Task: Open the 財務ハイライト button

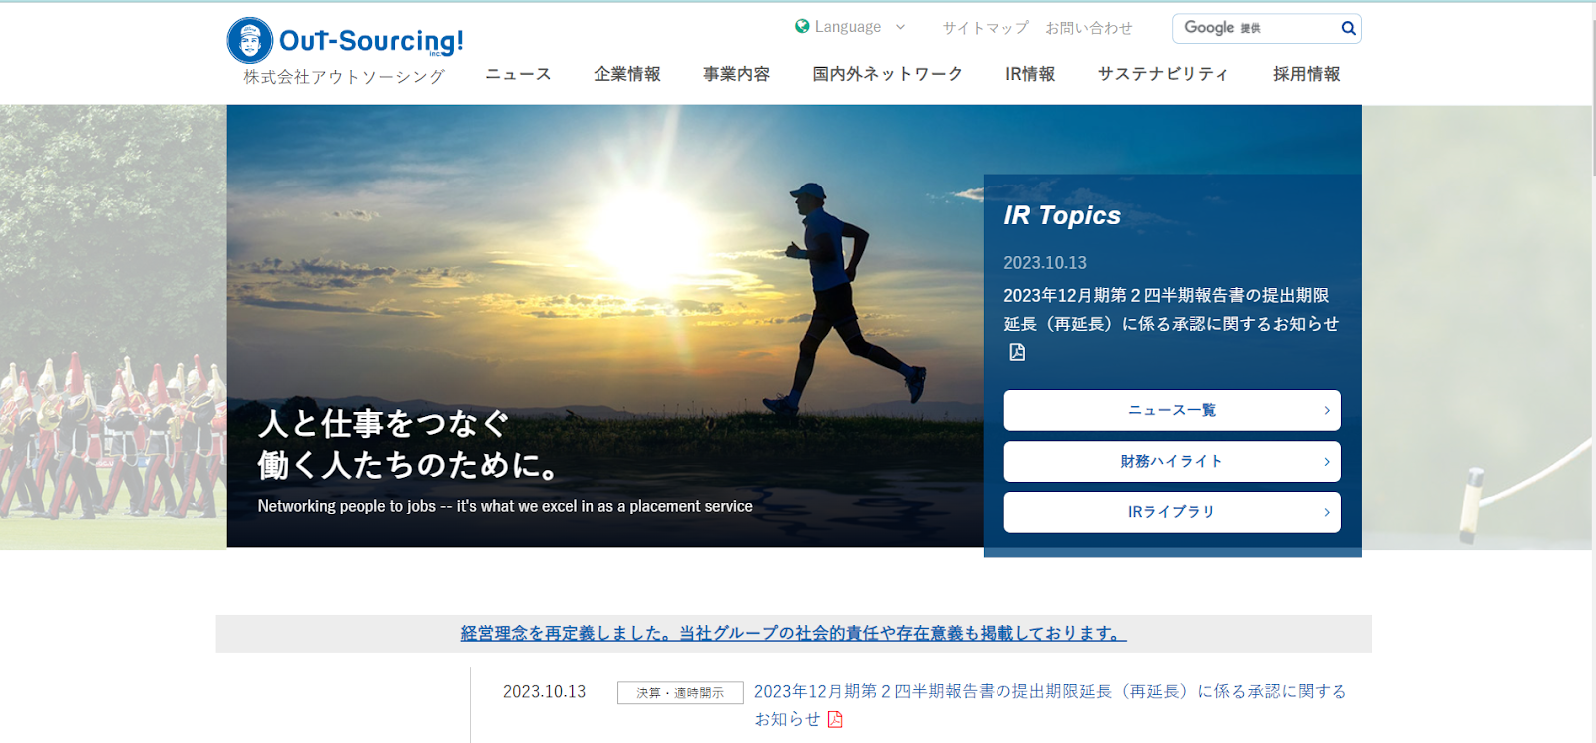Action: pyautogui.click(x=1172, y=462)
